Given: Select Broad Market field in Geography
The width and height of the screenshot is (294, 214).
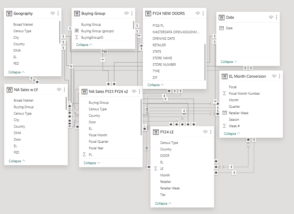Looking at the screenshot, I should (23, 24).
